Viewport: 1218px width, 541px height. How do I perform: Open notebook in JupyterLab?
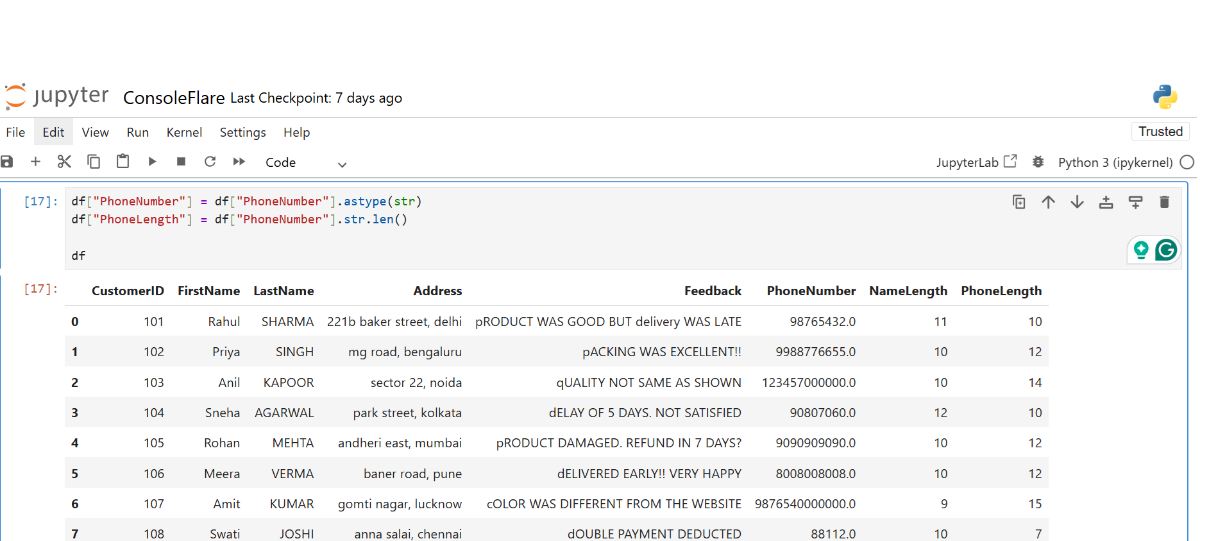976,162
